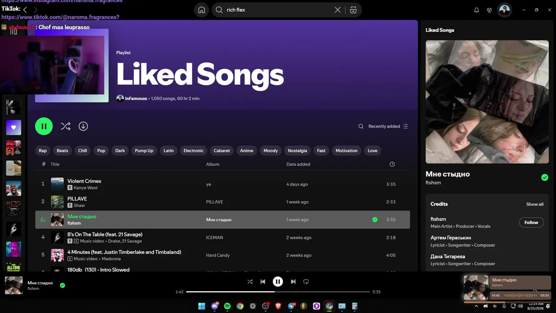Skip to the next track

point(293,282)
